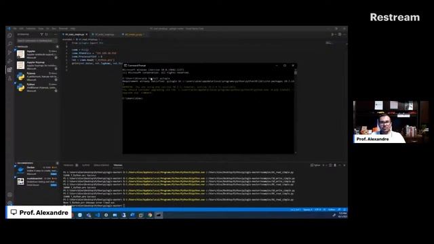This screenshot has height=244, width=434.
Task: Change indentation Spaces setting in status bar
Action: pyautogui.click(x=308, y=209)
